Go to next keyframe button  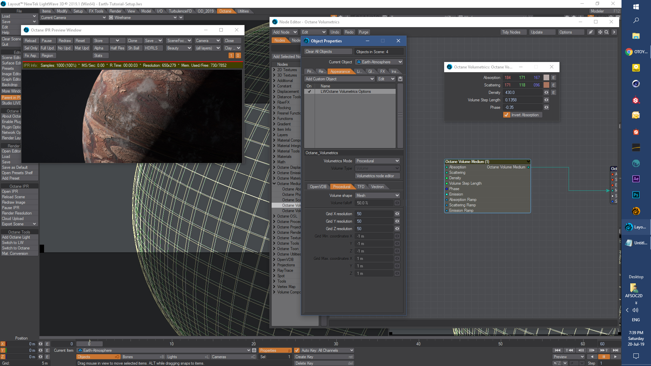pyautogui.click(x=604, y=350)
